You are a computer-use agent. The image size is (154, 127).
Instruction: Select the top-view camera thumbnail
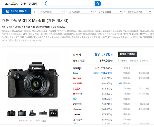(x=32, y=113)
